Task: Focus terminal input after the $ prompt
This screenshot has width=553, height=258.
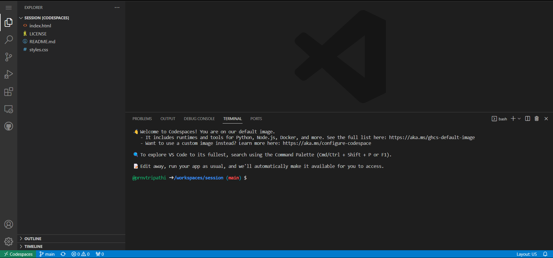Action: pos(249,178)
